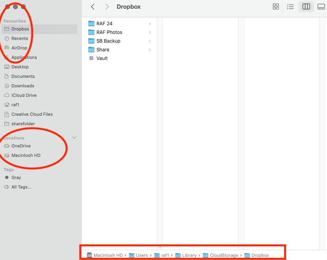Open the Downloads folder in the sidebar

(23, 86)
